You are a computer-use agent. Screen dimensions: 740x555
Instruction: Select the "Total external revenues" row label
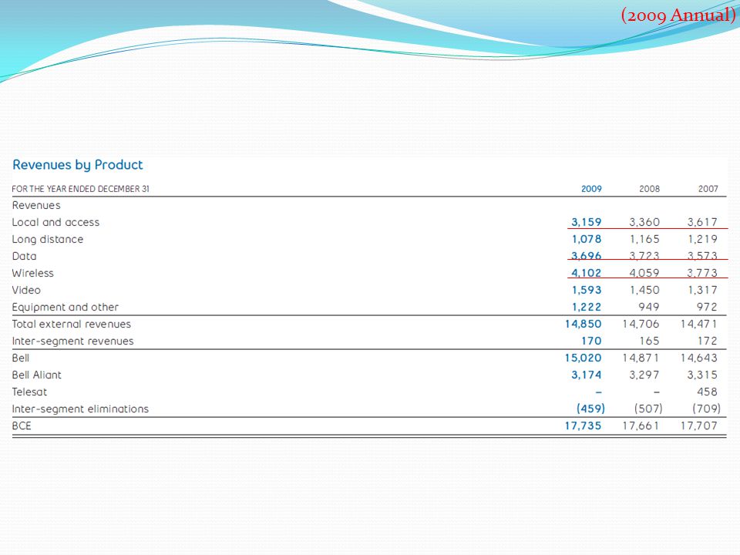71,325
